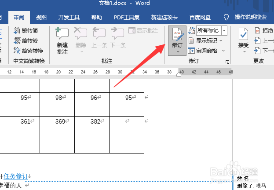Go to next change in 更改 group
The width and height of the screenshot is (274, 190).
point(264,51)
